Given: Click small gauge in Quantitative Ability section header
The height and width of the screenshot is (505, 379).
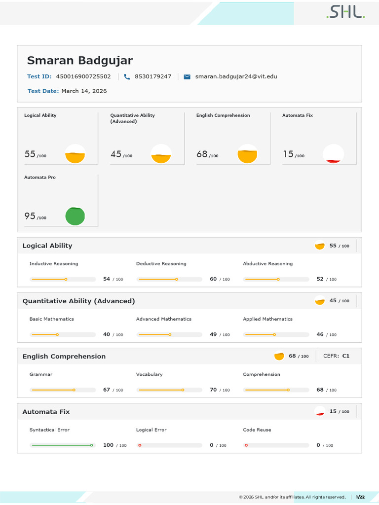Looking at the screenshot, I should 320,300.
